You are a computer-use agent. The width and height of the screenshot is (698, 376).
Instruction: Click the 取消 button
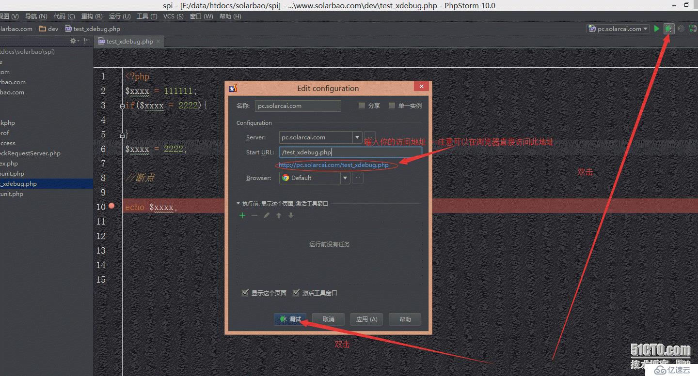(328, 319)
